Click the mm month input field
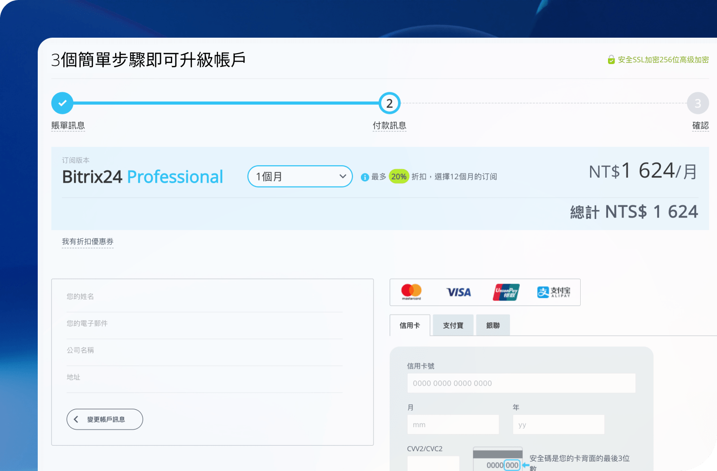Viewport: 717px width, 471px height. (453, 424)
